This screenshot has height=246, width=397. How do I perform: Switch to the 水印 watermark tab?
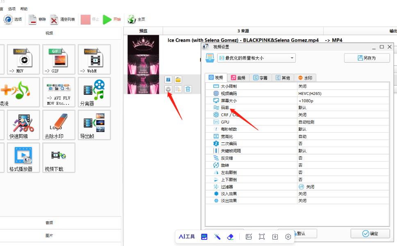[305, 78]
